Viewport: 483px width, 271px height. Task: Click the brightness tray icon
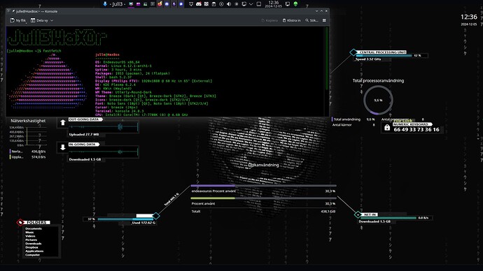(237, 4)
